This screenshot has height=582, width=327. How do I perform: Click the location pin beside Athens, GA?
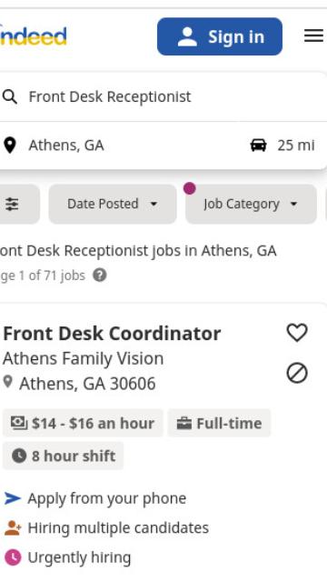tap(10, 145)
